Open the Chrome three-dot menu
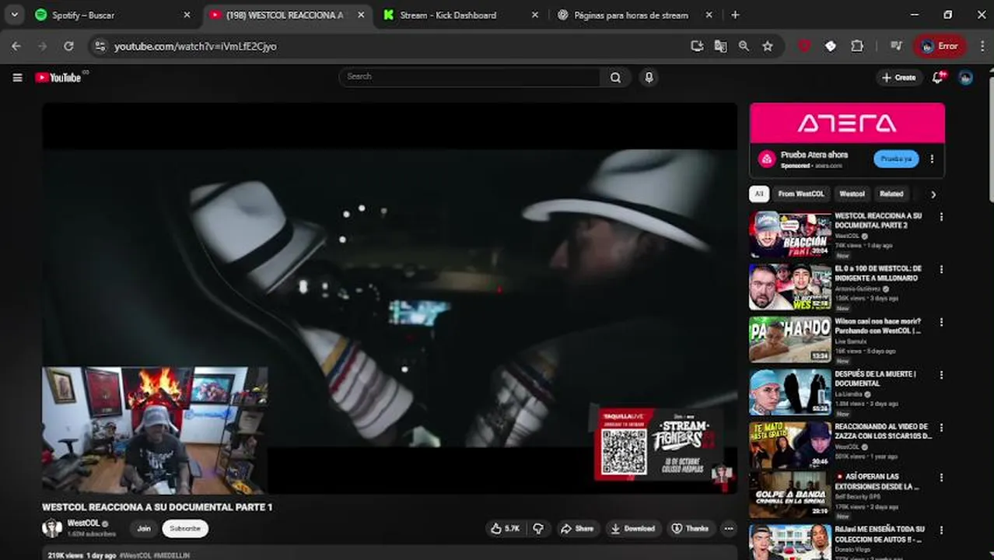 click(981, 46)
